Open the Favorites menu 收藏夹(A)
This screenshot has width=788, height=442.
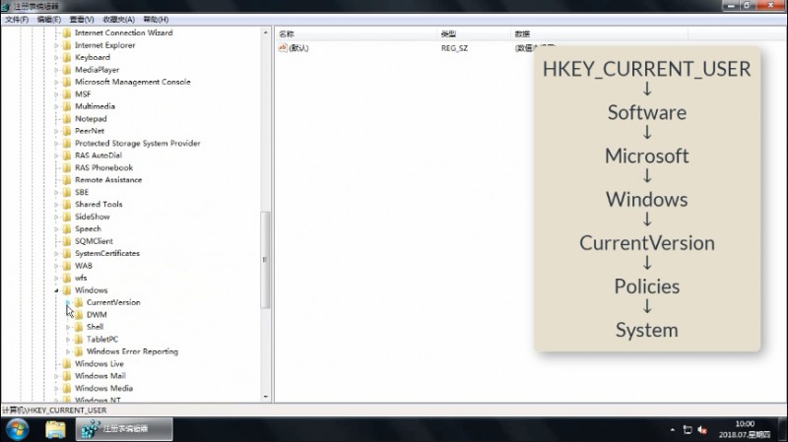(118, 19)
